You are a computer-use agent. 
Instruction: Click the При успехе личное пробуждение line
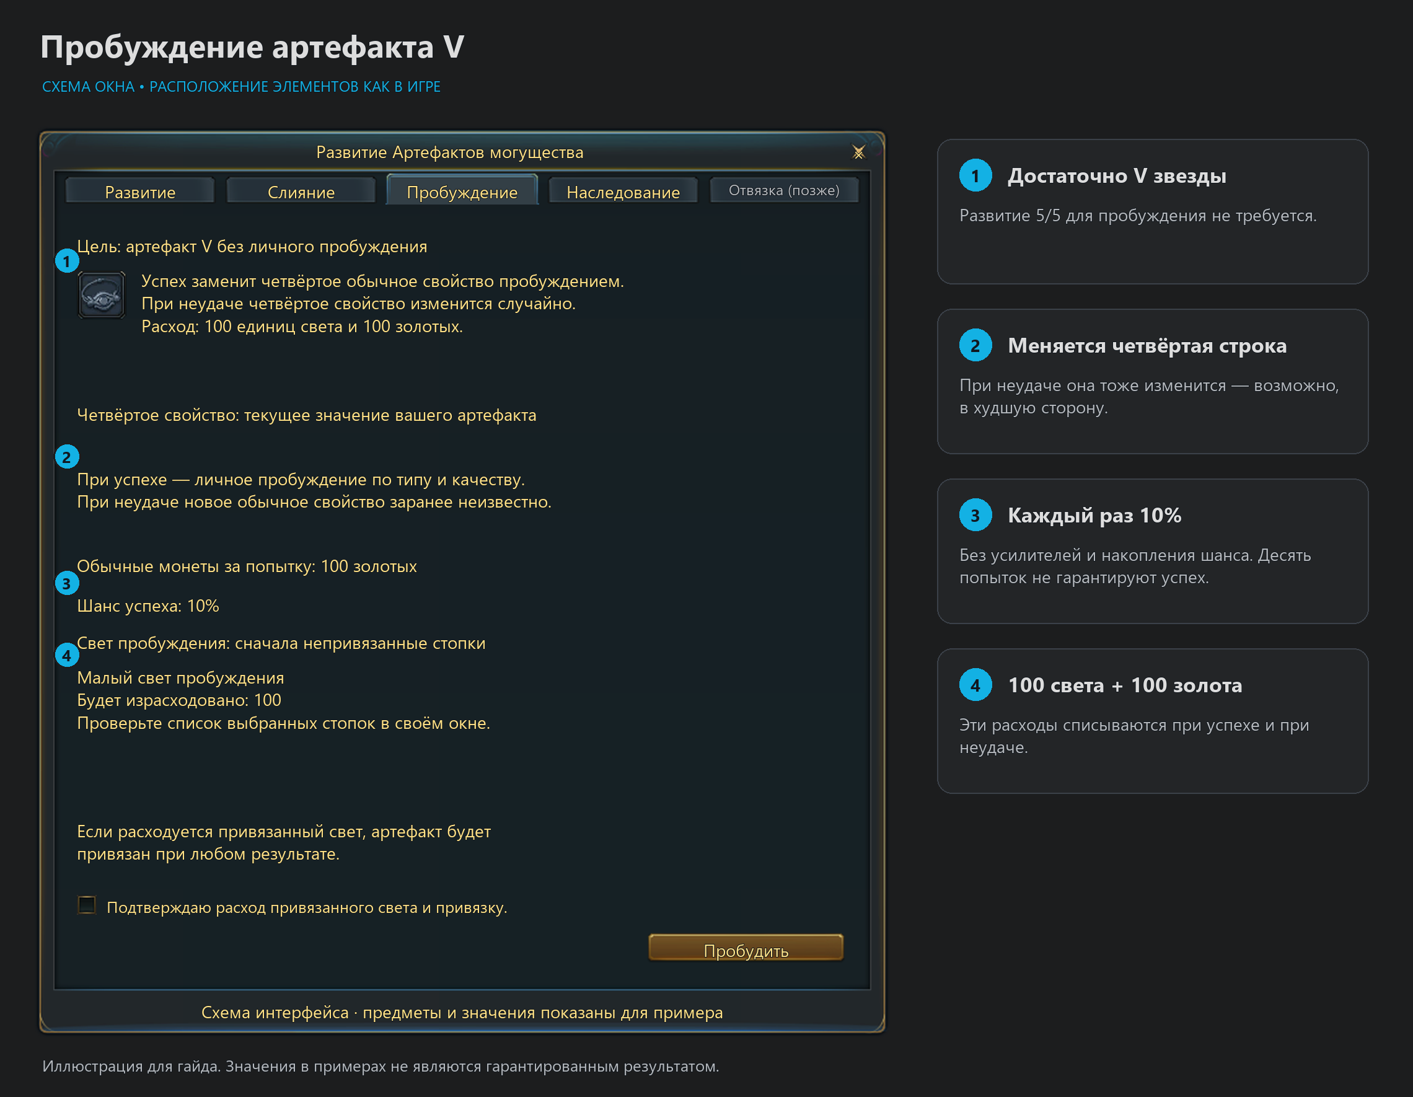coord(301,480)
